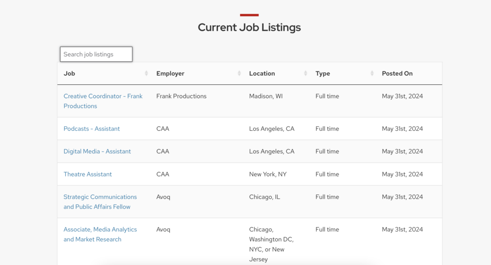
Task: Click the sort arrows in Job column
Action: click(x=146, y=74)
